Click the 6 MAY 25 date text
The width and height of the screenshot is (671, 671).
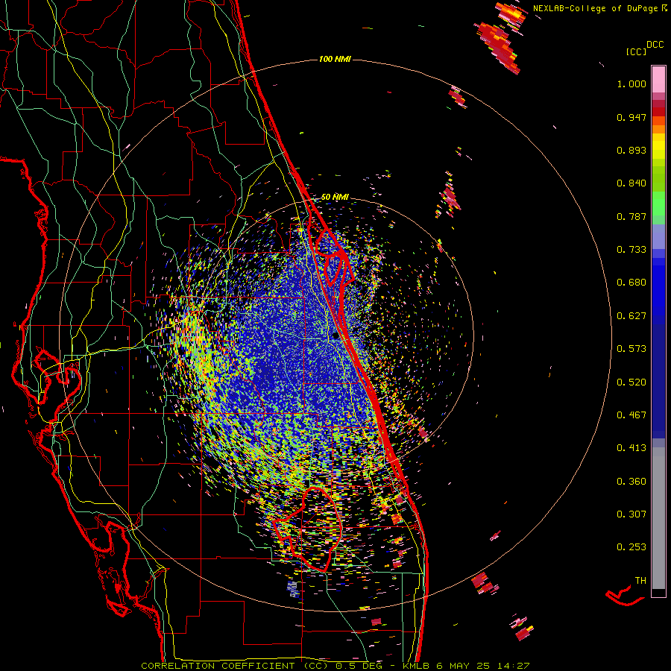[464, 666]
